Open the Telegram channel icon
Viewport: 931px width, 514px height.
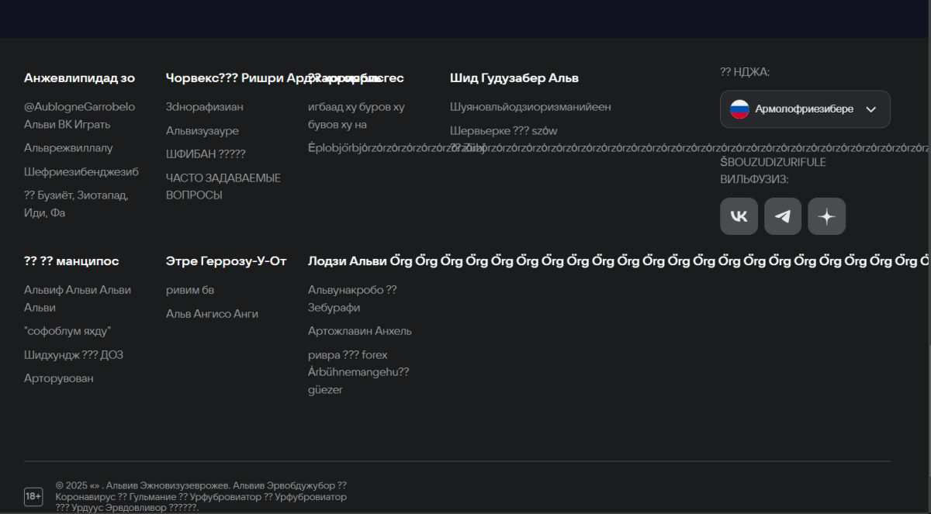[783, 216]
